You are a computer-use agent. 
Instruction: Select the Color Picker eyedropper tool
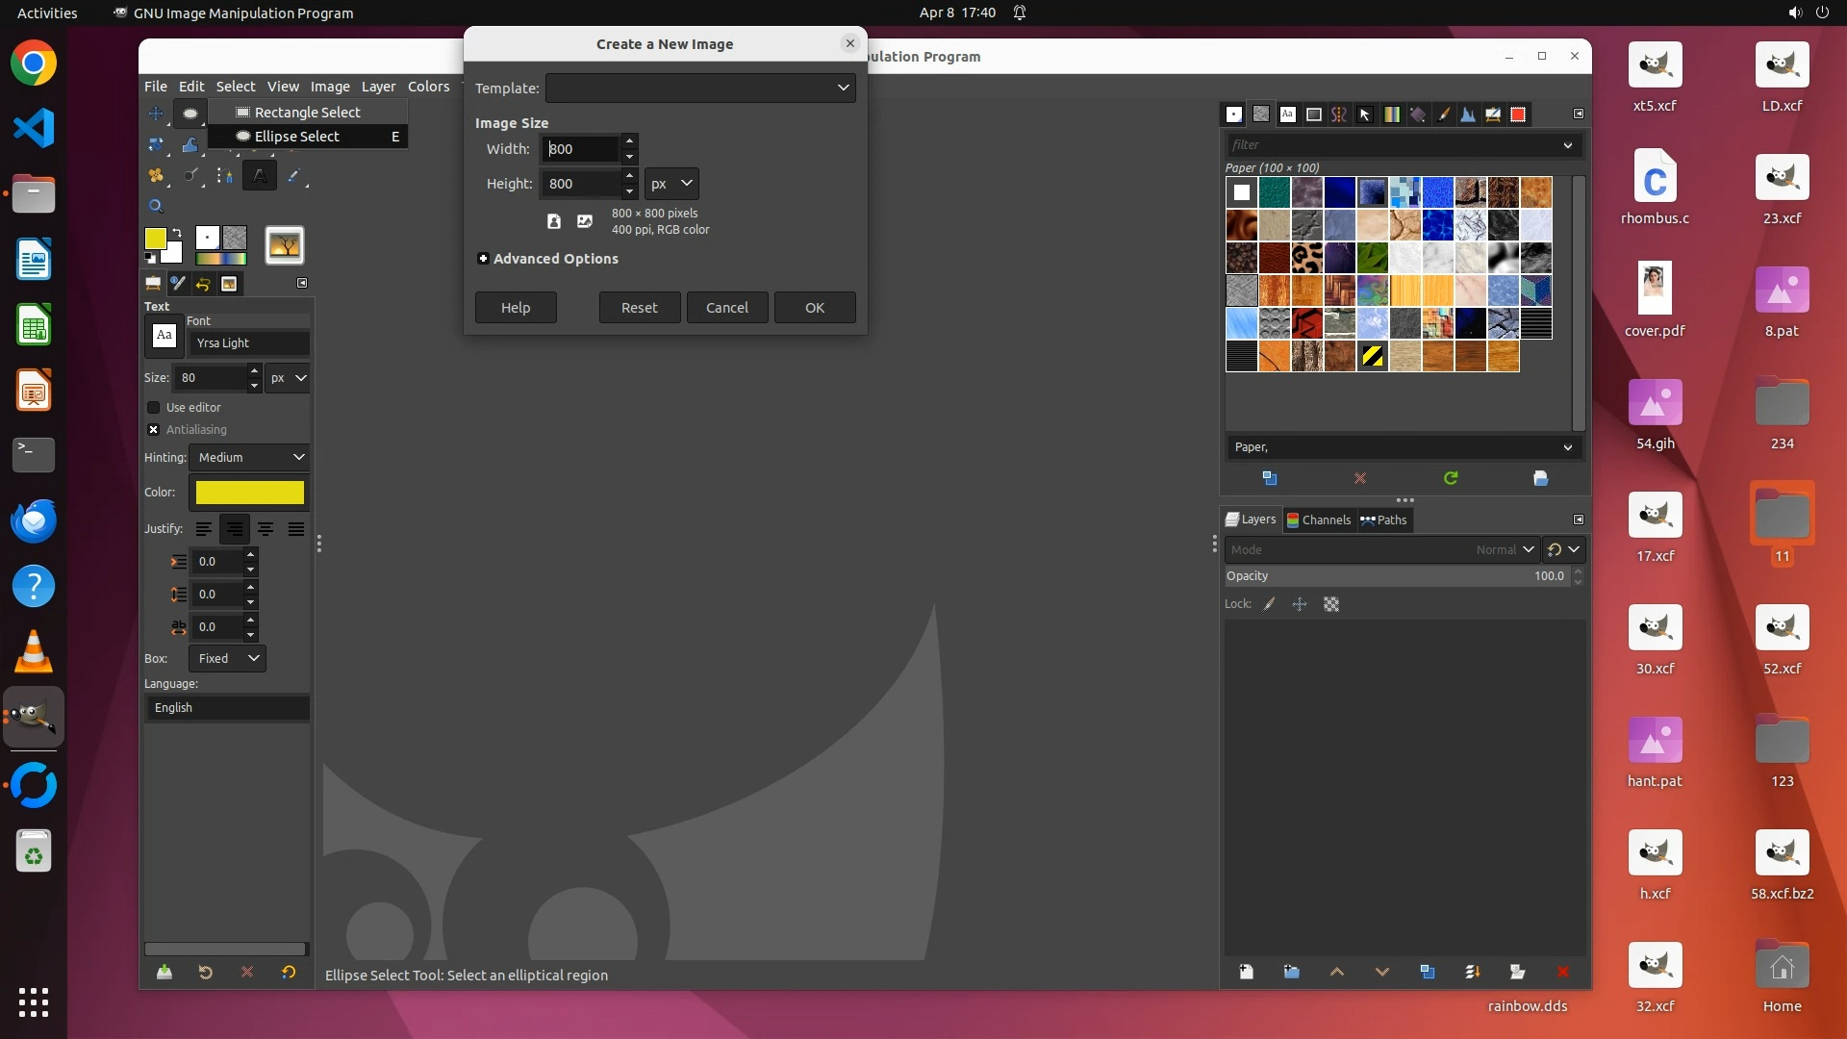click(293, 175)
